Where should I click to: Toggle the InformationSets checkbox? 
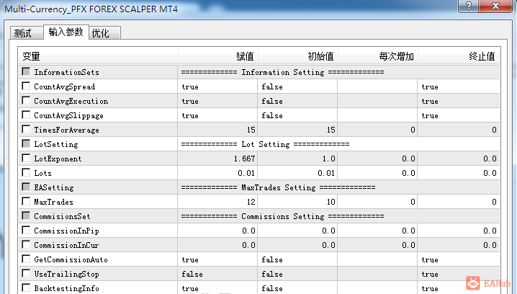tap(26, 71)
